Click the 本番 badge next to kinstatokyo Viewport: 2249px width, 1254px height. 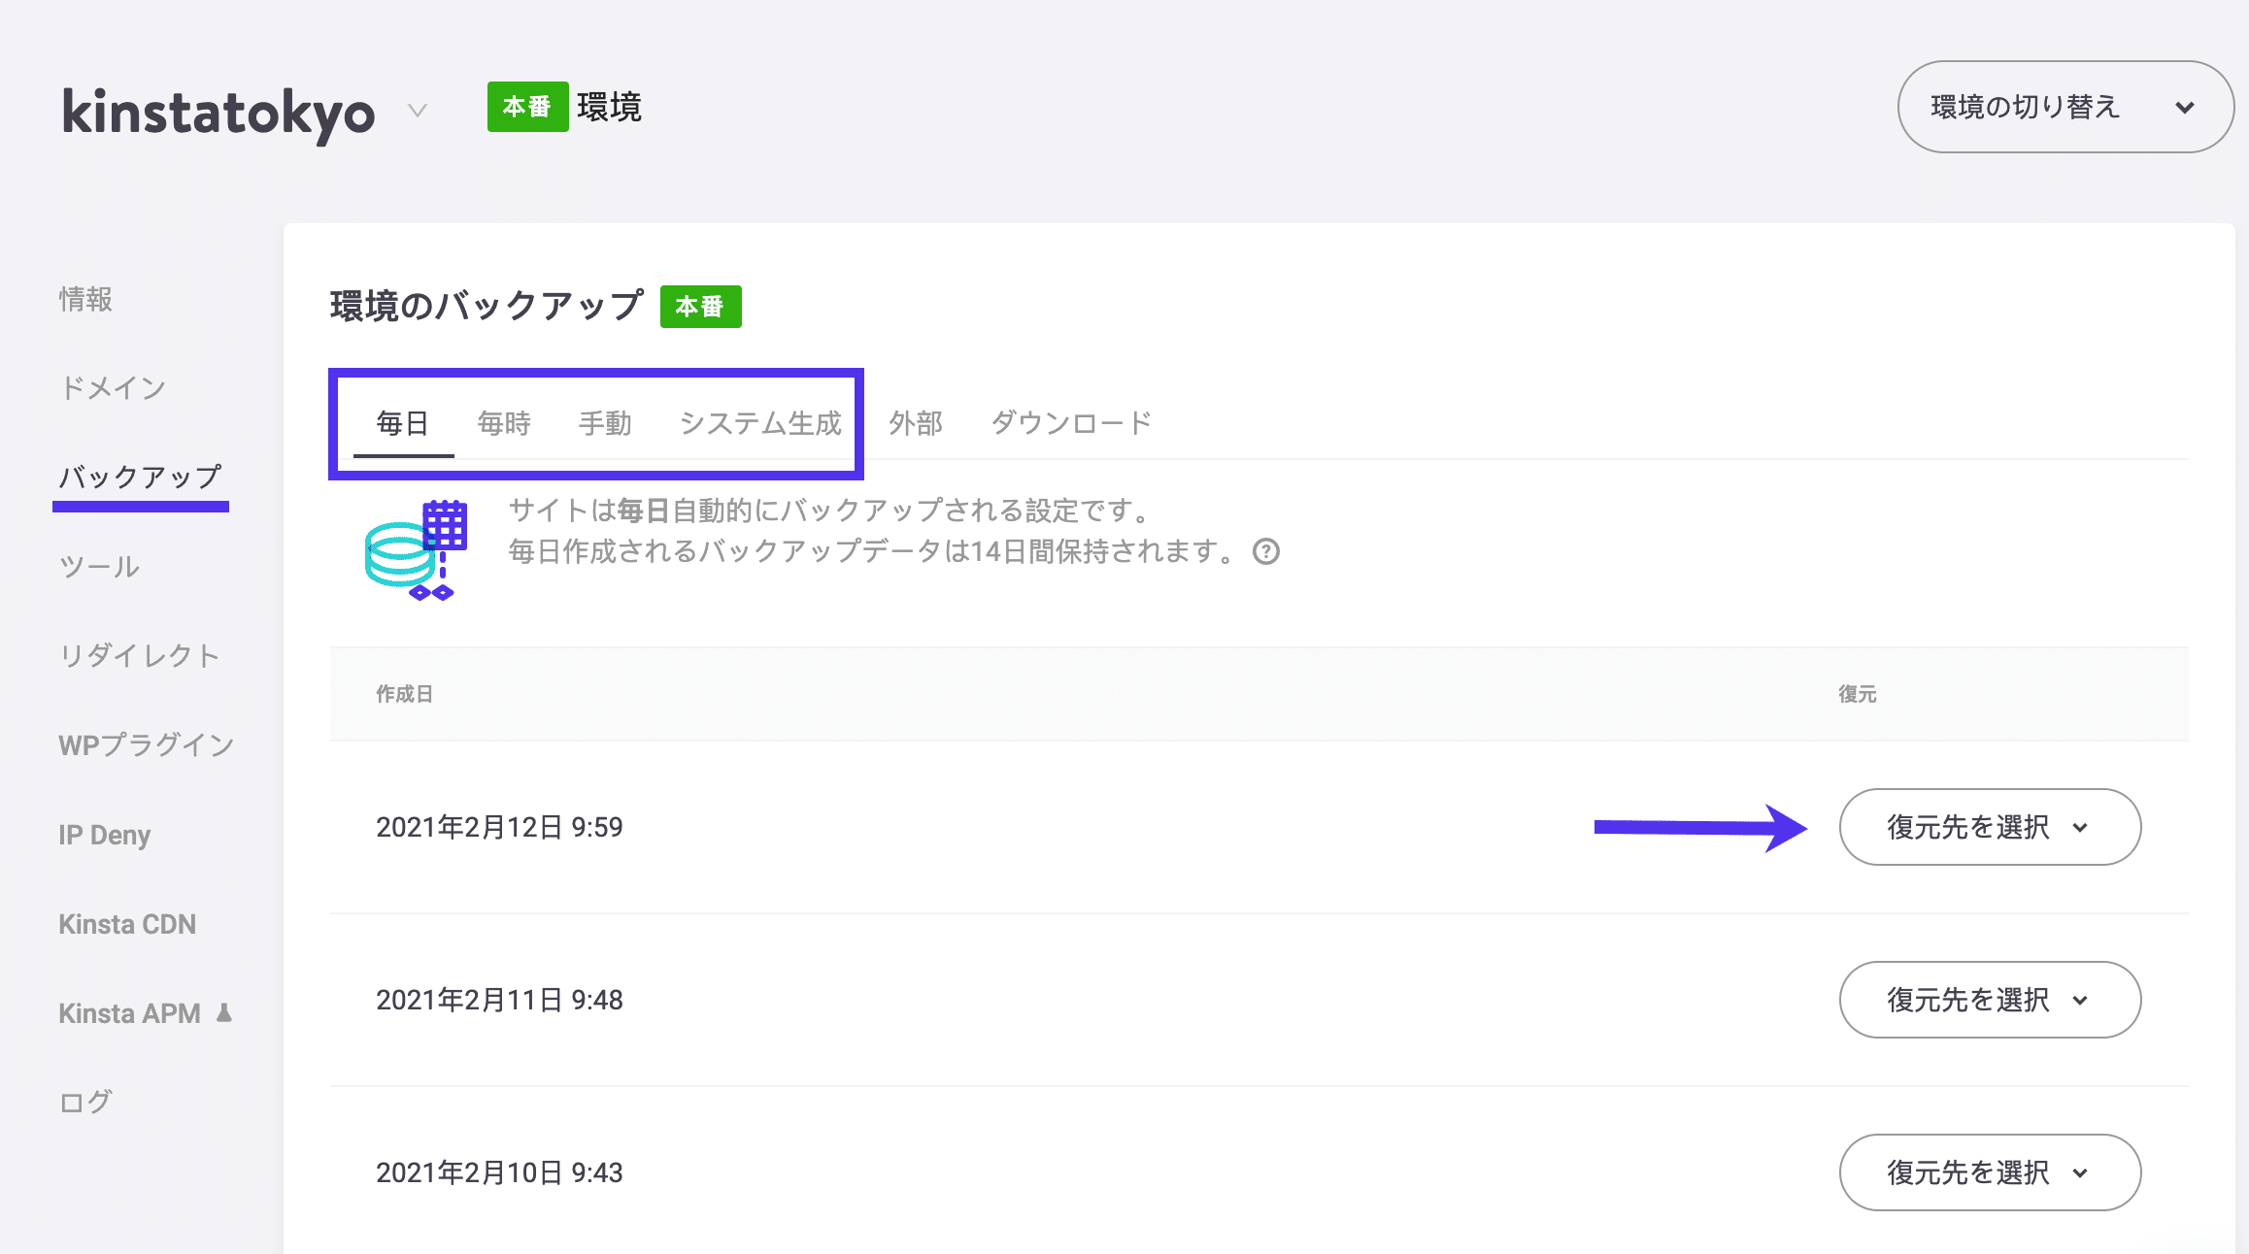tap(527, 108)
